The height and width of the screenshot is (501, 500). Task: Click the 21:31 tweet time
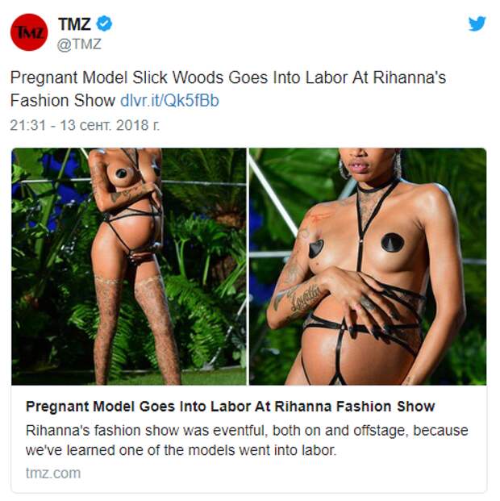[27, 125]
